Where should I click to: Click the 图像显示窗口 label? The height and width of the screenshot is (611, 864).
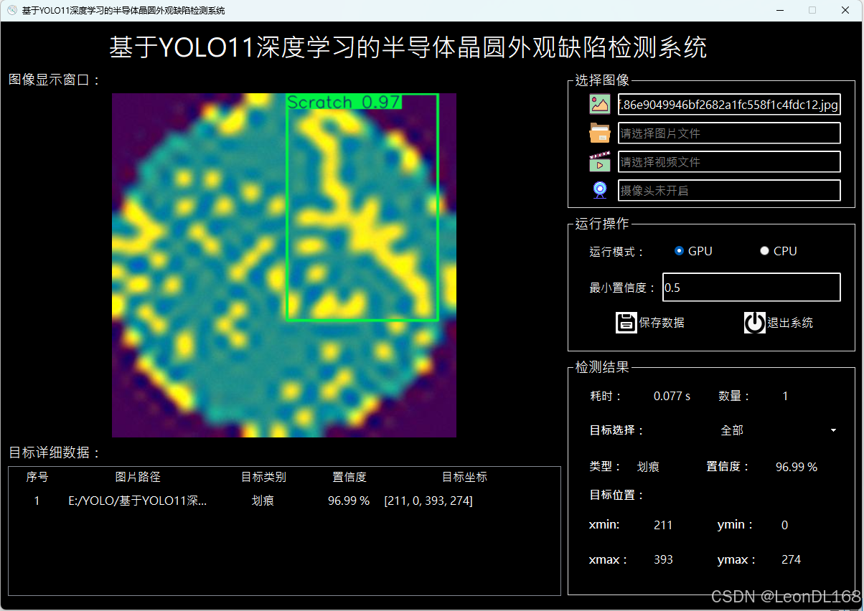[55, 80]
